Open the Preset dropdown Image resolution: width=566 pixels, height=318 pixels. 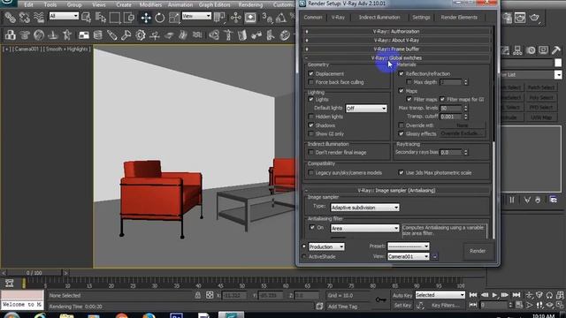tap(409, 246)
